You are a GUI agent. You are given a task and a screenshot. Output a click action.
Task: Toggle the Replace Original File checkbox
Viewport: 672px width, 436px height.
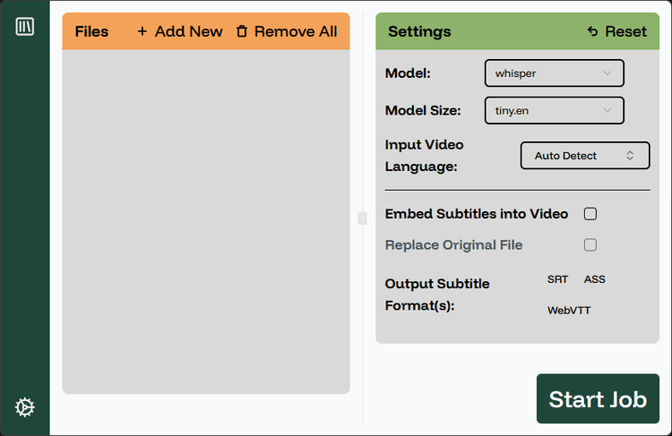(590, 245)
